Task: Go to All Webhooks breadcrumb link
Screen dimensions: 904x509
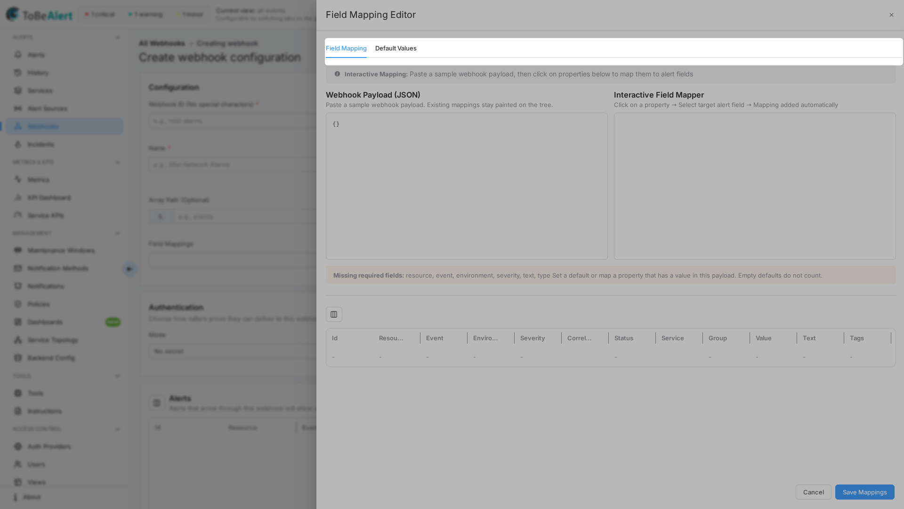Action: point(162,43)
